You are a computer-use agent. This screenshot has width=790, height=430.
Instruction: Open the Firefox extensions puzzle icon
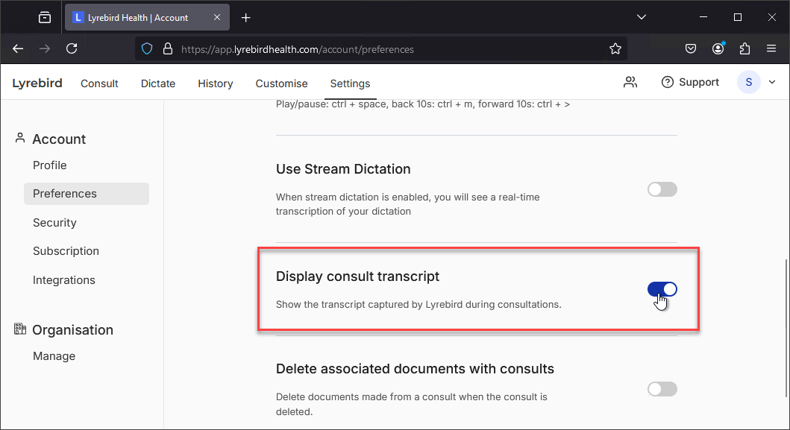(x=744, y=49)
